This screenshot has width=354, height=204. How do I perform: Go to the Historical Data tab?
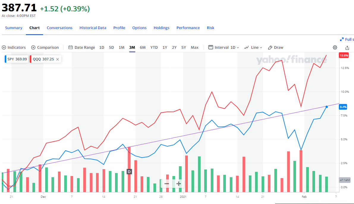(93, 28)
